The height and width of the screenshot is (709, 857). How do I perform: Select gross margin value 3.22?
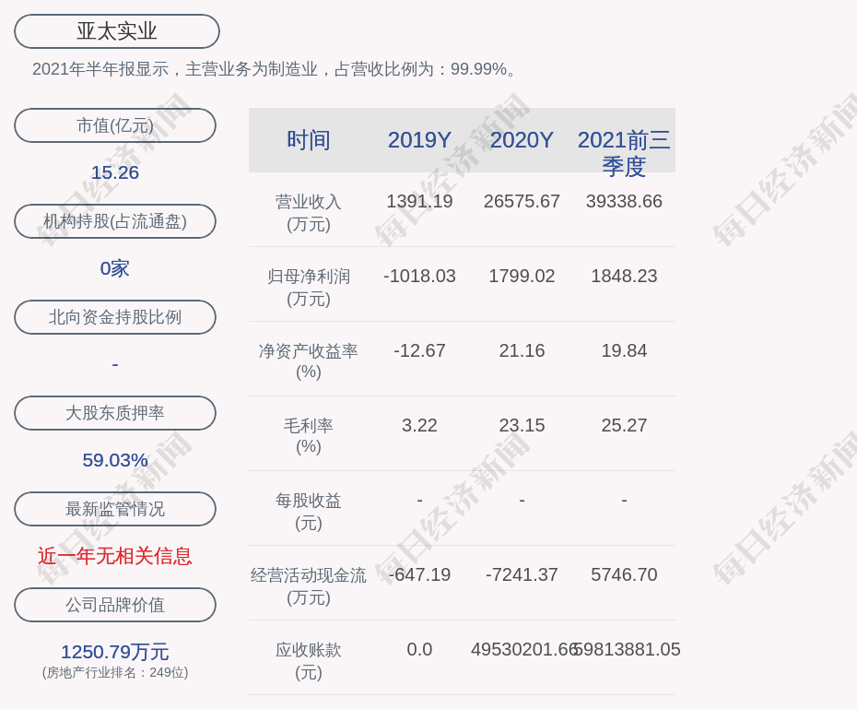(419, 425)
